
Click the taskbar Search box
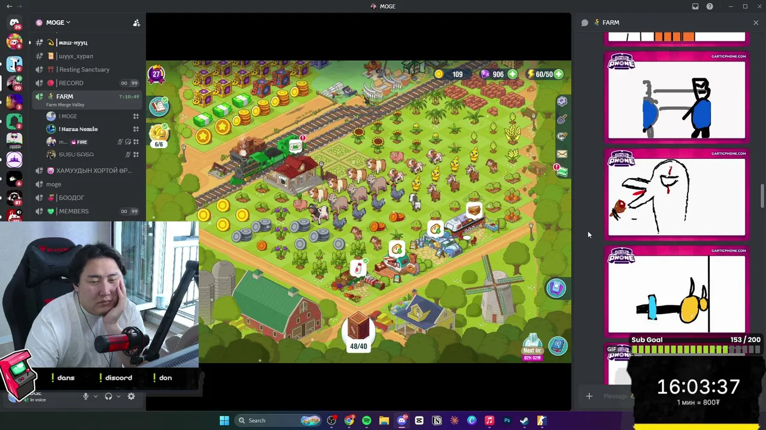click(x=278, y=420)
